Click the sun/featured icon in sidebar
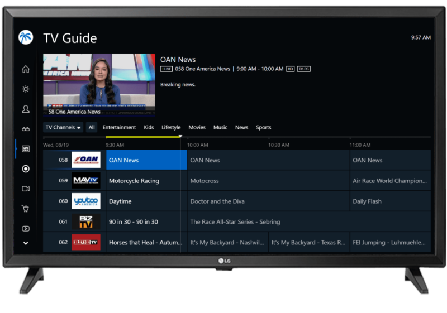Viewport: 447px width, 313px height. tap(26, 89)
